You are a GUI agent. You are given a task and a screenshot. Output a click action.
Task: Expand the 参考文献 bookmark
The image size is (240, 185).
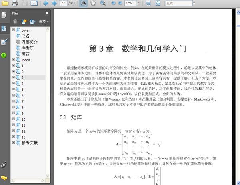tap(14, 143)
